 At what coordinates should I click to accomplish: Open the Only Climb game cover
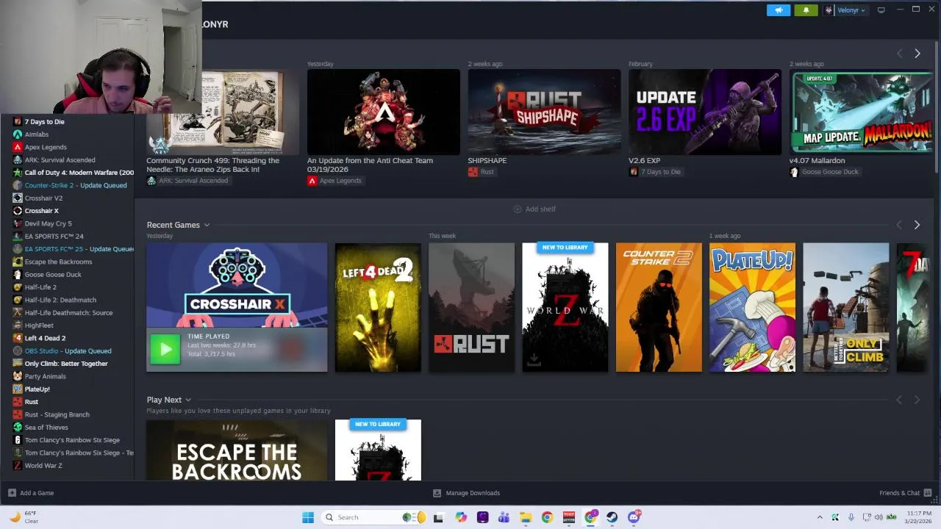[845, 307]
